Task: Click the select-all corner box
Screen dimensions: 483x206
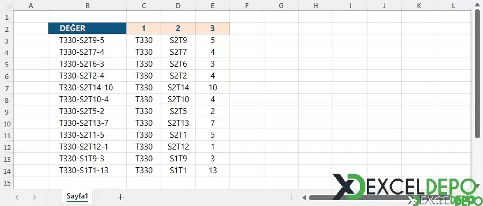Action: click(x=7, y=5)
